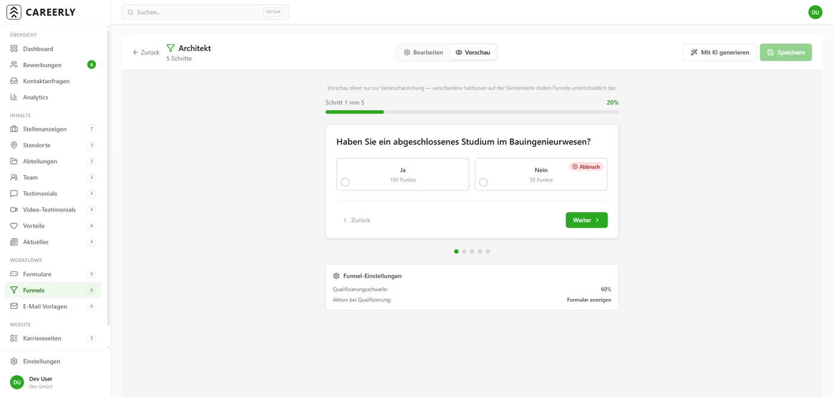Click the DU avatar in top right
The image size is (833, 397).
(x=815, y=12)
